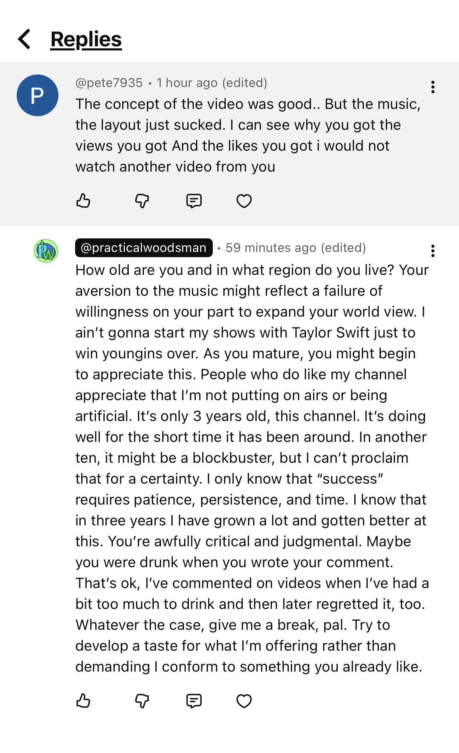459x753 pixels.
Task: Like the comment by @pete7935
Action: (83, 201)
